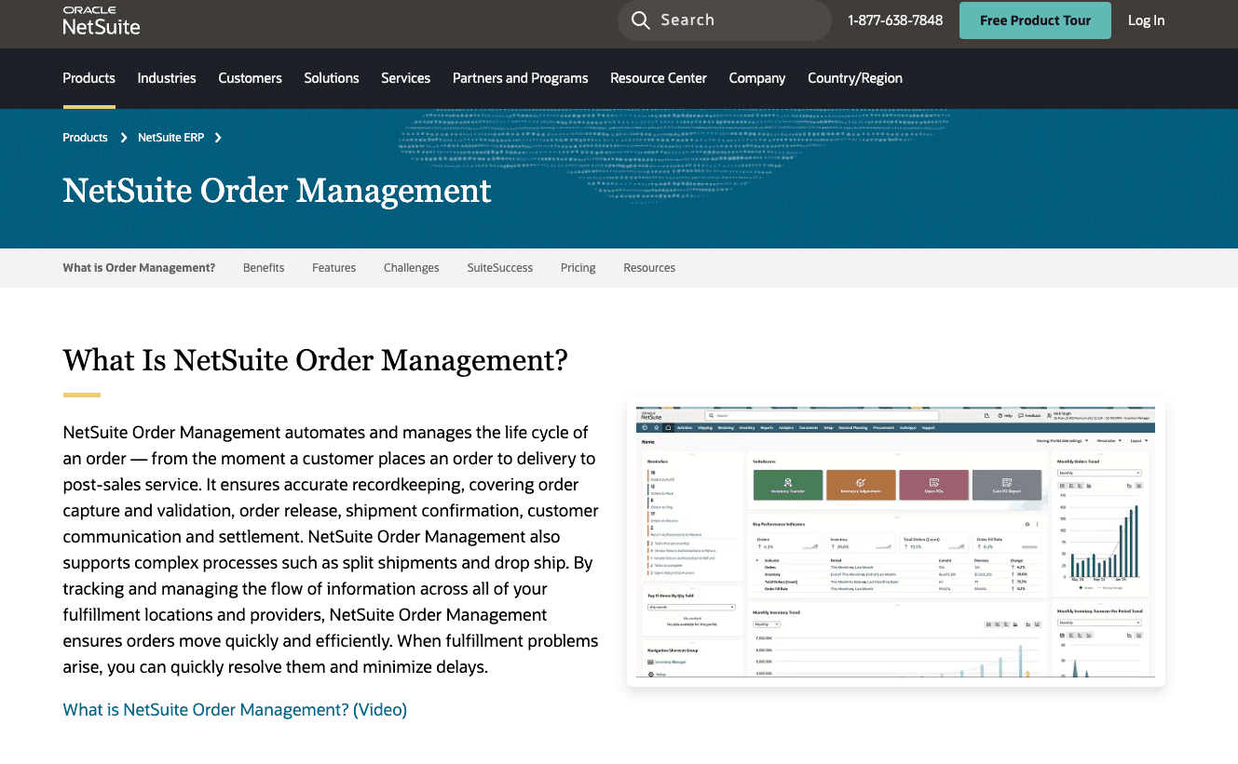Screen dimensions: 1238x764
Task: Open the Industries menu in the navigation bar
Action: pos(166,78)
